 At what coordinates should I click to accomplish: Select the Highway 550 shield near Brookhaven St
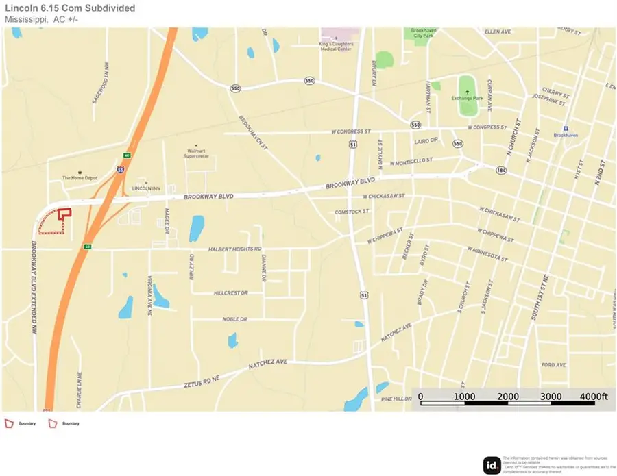(x=235, y=88)
